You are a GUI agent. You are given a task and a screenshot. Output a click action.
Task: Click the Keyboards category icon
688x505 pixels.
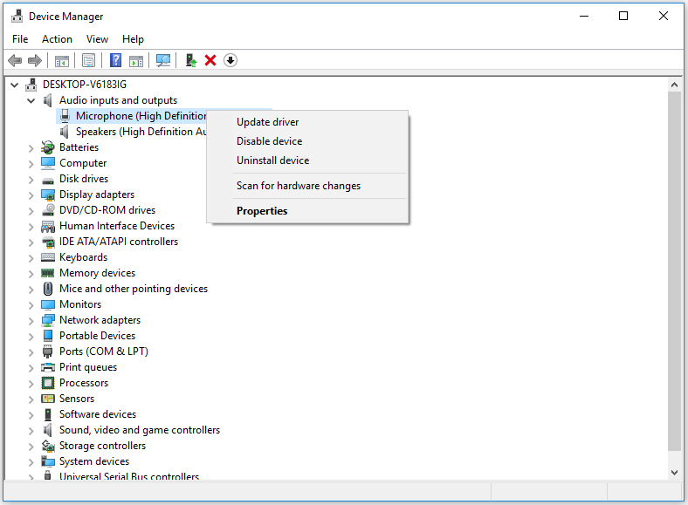tap(48, 257)
